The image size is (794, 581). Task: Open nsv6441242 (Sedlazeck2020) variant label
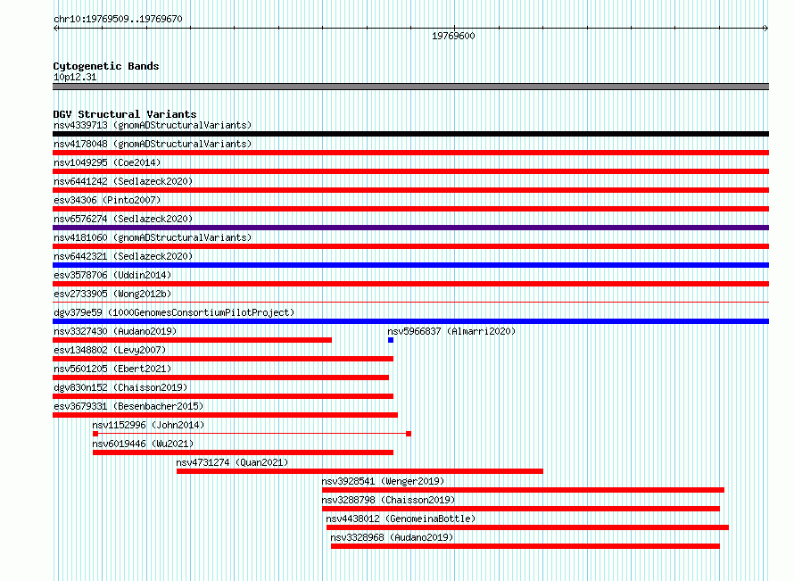[123, 181]
